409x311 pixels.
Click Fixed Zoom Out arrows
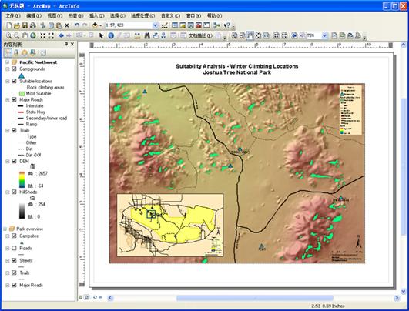pyautogui.click(x=51, y=35)
